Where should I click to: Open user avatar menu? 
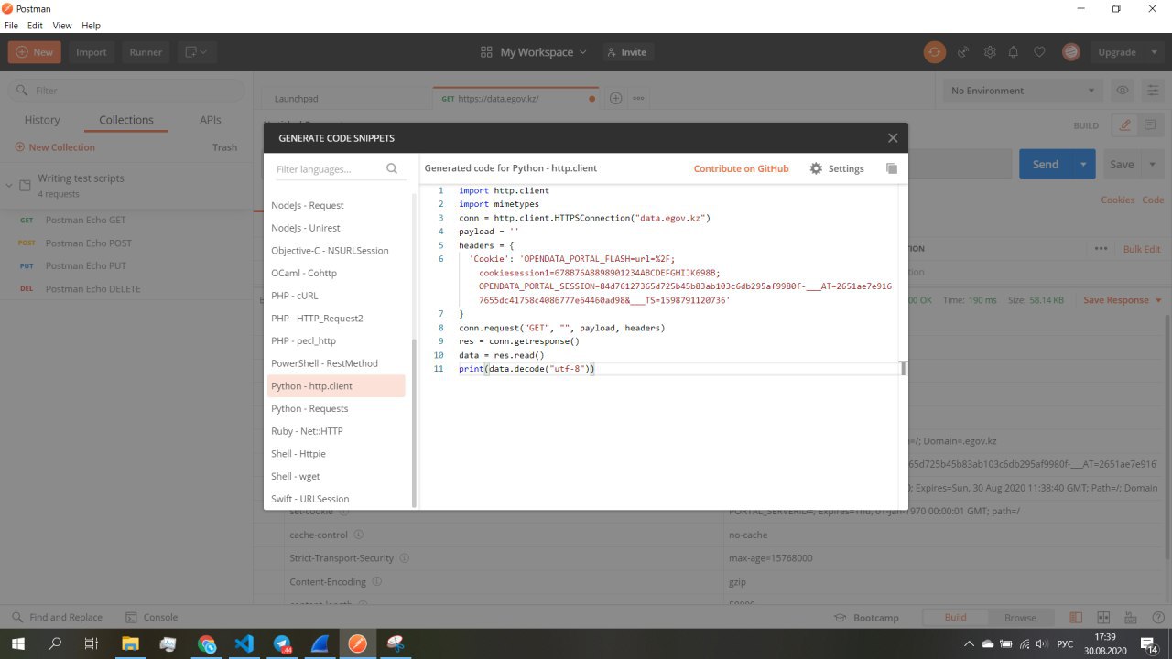click(x=1070, y=52)
